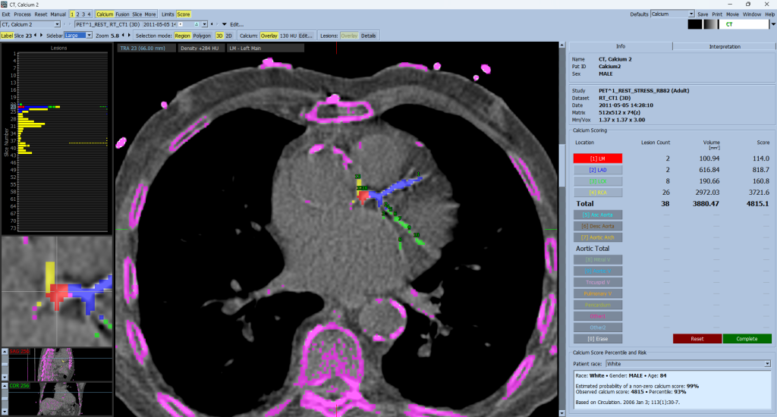The width and height of the screenshot is (777, 417).
Task: Toggle Calcium Overlay
Action: [269, 36]
